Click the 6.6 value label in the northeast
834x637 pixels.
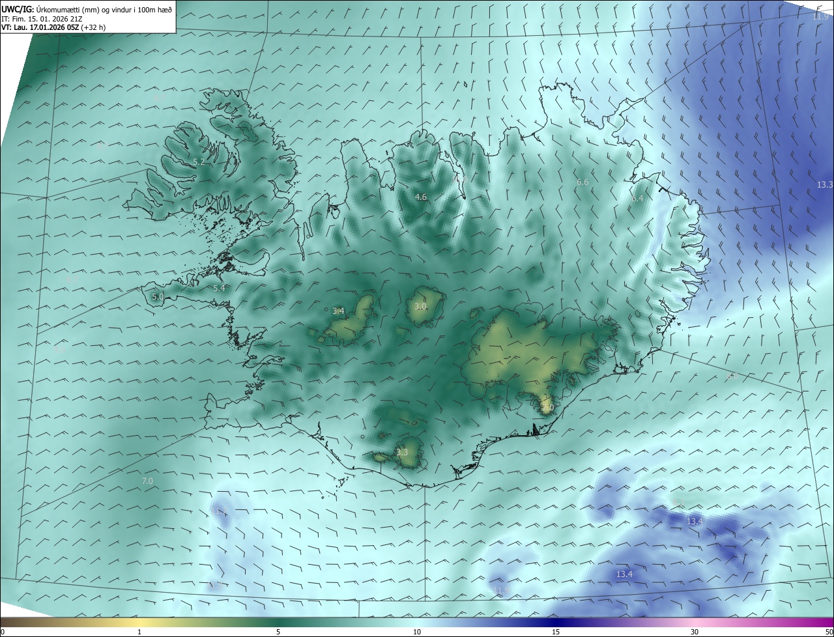tap(582, 182)
